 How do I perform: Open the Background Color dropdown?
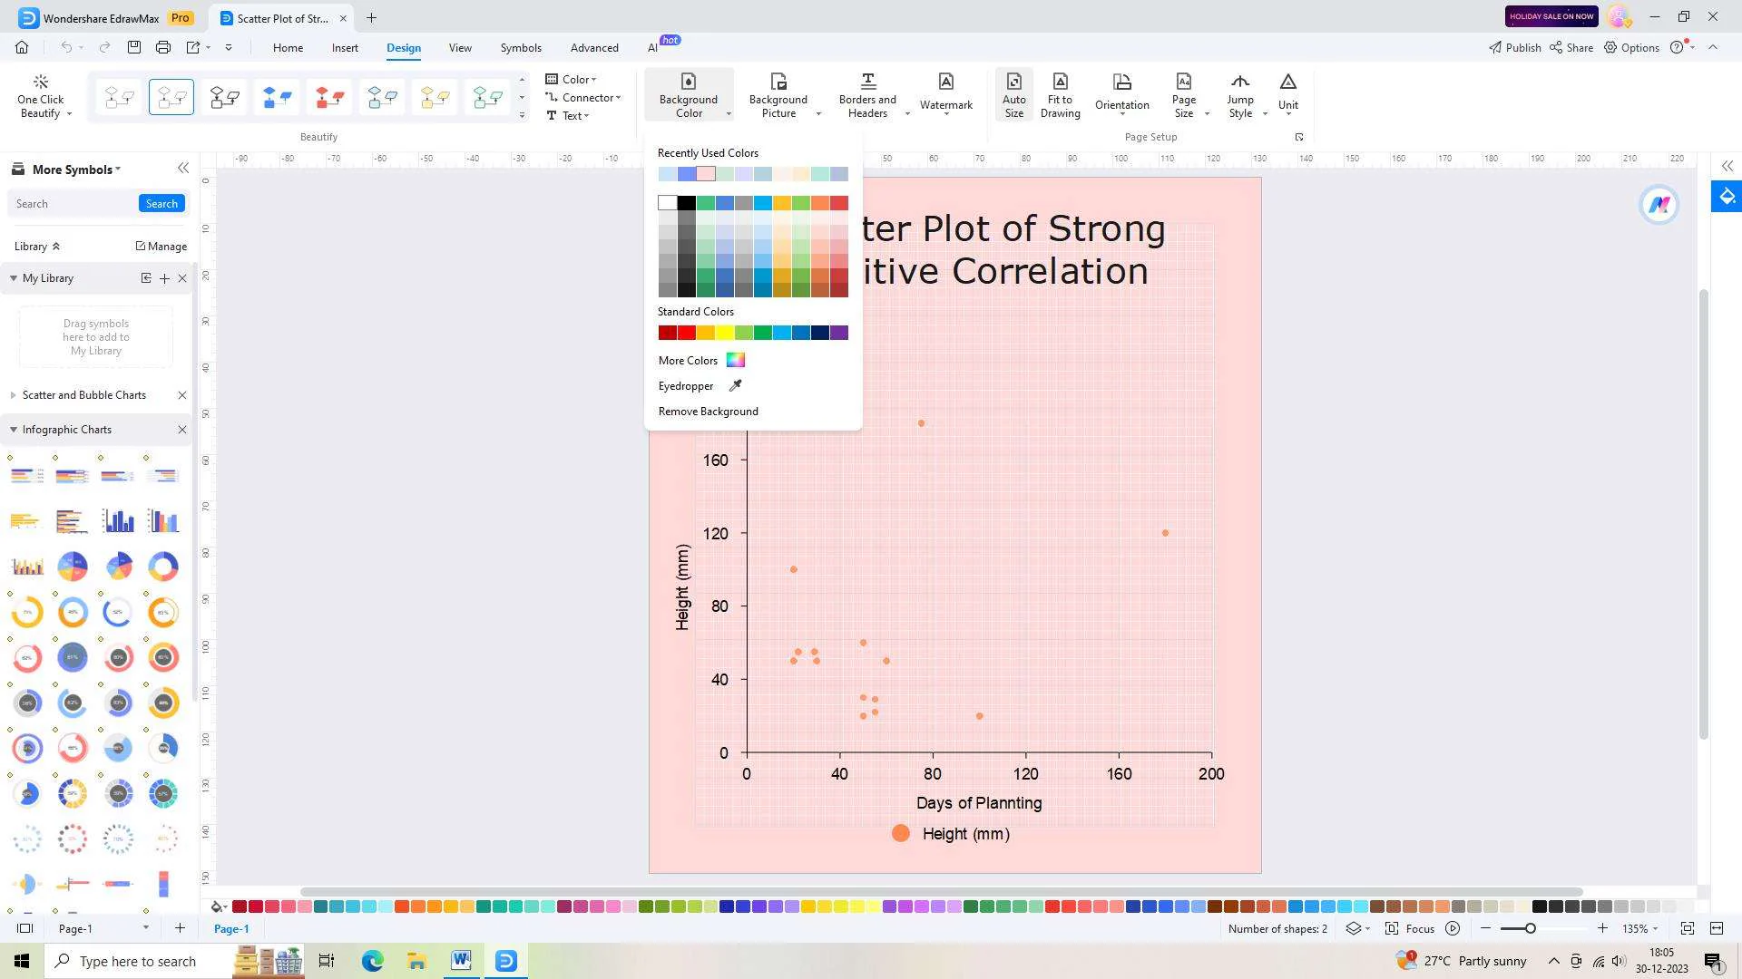click(x=729, y=115)
